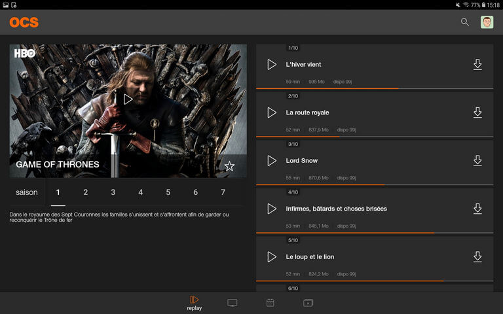Click the La route royale progress bar
503x314 pixels.
[375, 137]
